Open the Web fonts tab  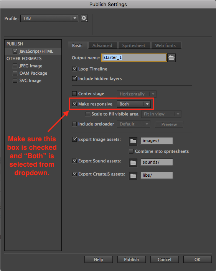[166, 45]
